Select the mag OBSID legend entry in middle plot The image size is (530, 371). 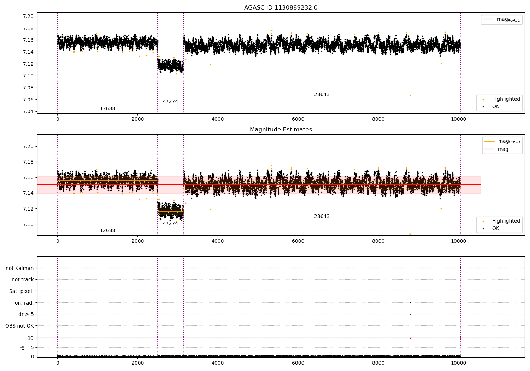[502, 141]
